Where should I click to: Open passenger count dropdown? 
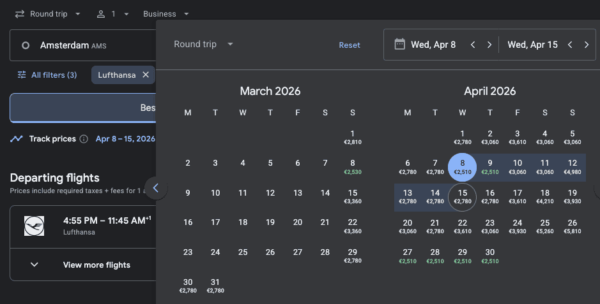pos(112,13)
